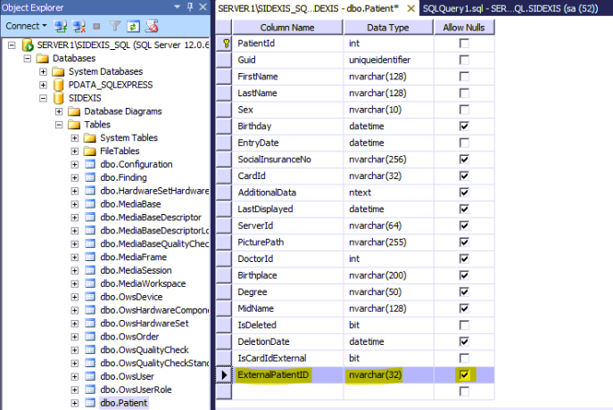Collapse the SIDEXIS database node
This screenshot has height=410, width=613.
point(43,98)
